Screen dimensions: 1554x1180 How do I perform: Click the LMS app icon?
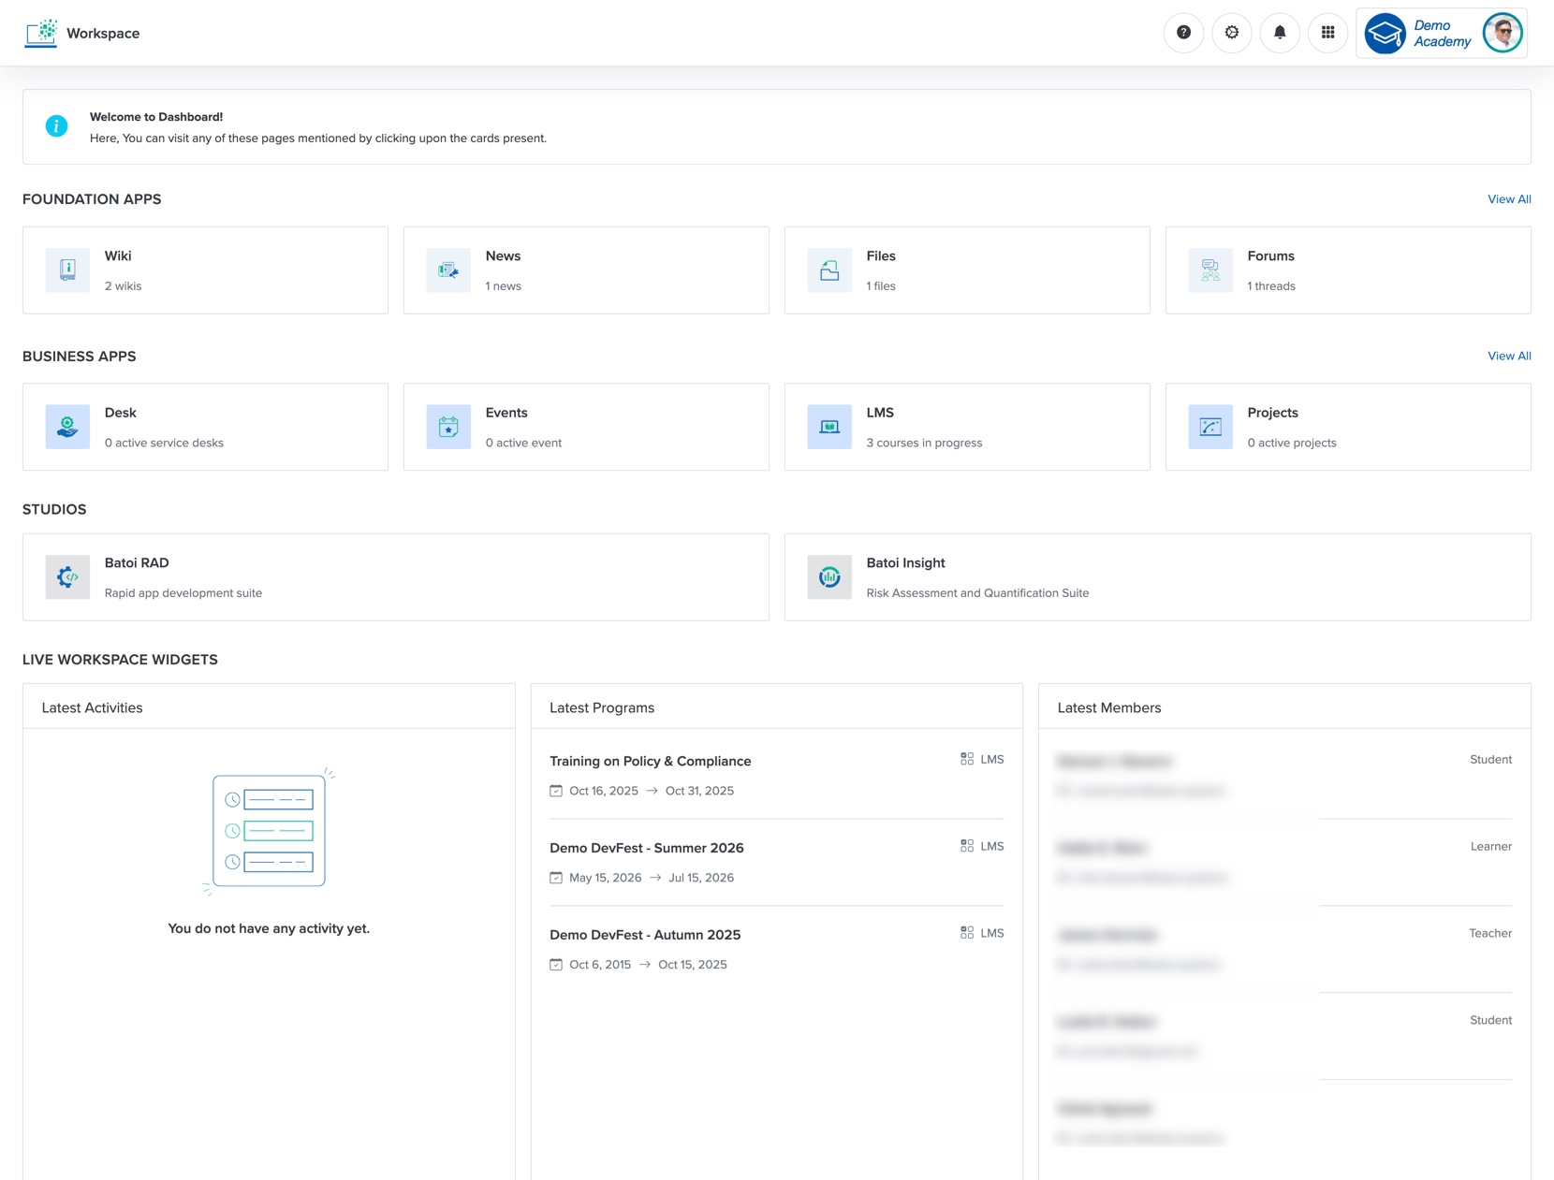pyautogui.click(x=828, y=427)
